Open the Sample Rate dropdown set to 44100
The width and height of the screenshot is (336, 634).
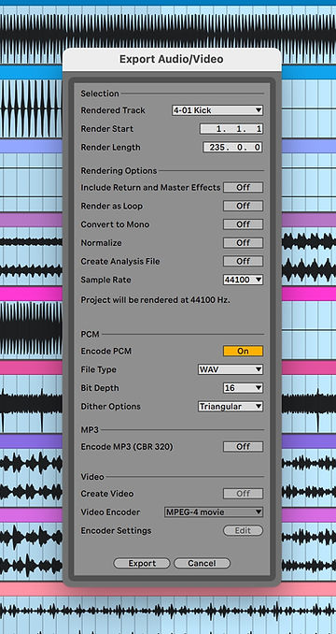tap(244, 280)
